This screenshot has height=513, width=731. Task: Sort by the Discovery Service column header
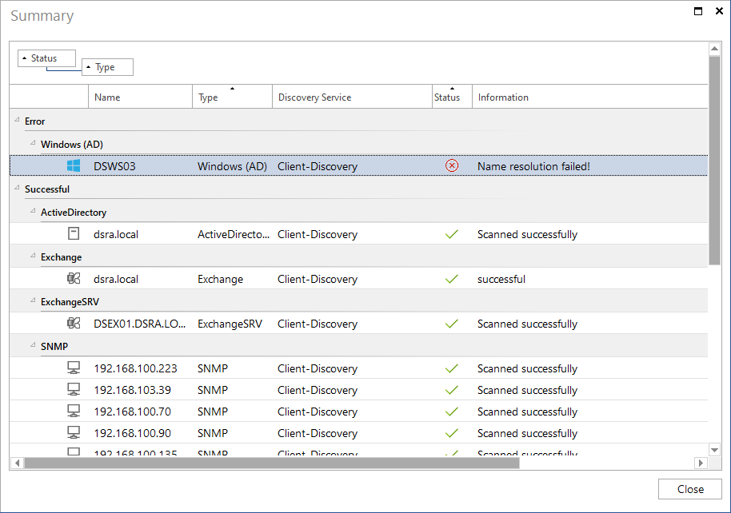[352, 97]
